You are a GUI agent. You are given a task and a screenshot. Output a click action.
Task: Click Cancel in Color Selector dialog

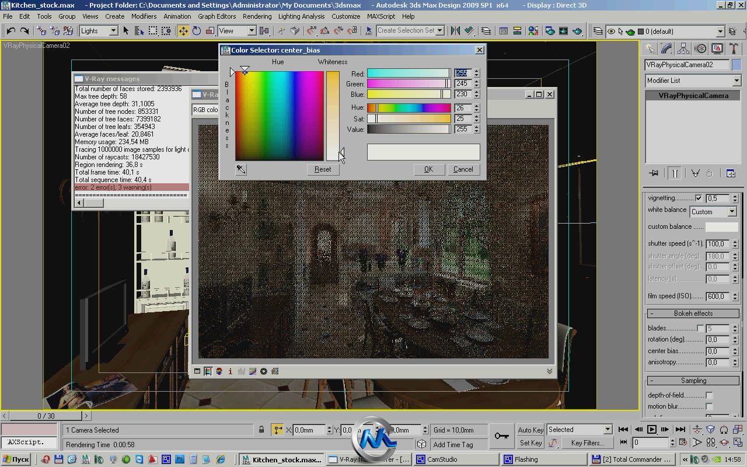[463, 169]
